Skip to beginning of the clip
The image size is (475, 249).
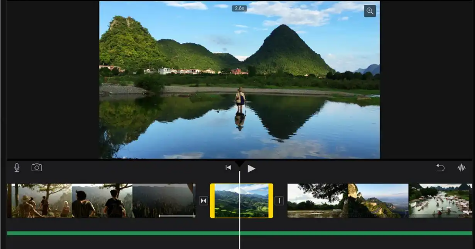tap(228, 168)
